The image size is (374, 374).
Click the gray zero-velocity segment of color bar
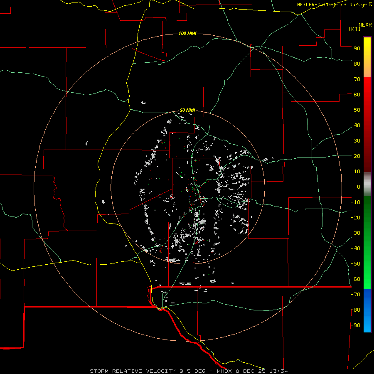(367, 184)
